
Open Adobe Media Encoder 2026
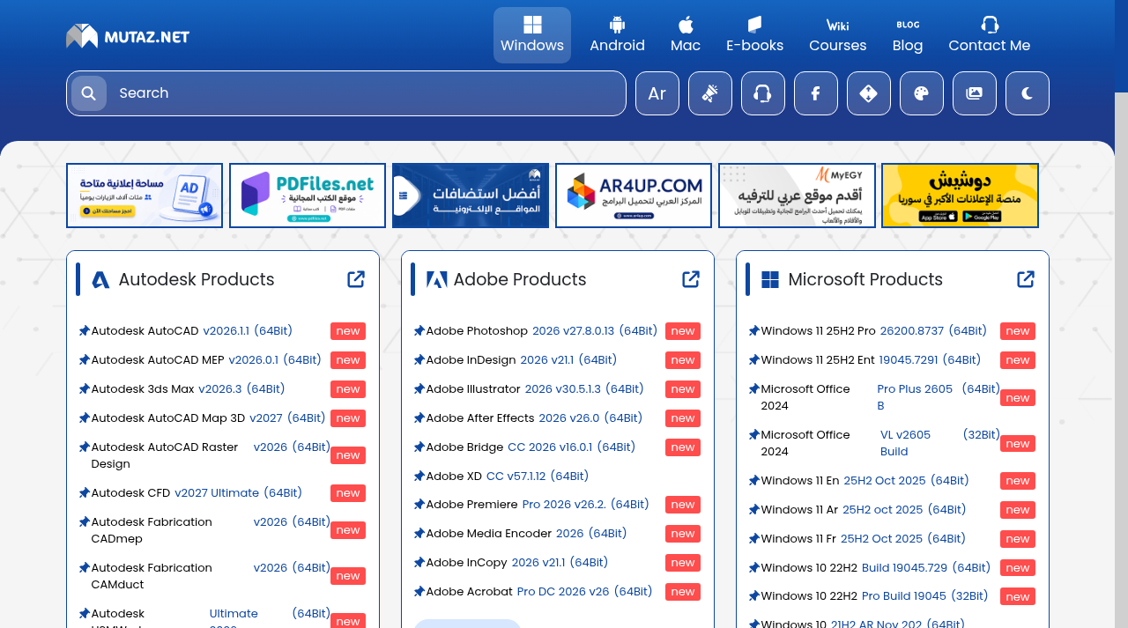pyautogui.click(x=526, y=534)
